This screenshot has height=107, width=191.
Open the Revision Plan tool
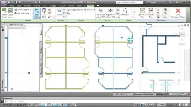[x=151, y=13]
